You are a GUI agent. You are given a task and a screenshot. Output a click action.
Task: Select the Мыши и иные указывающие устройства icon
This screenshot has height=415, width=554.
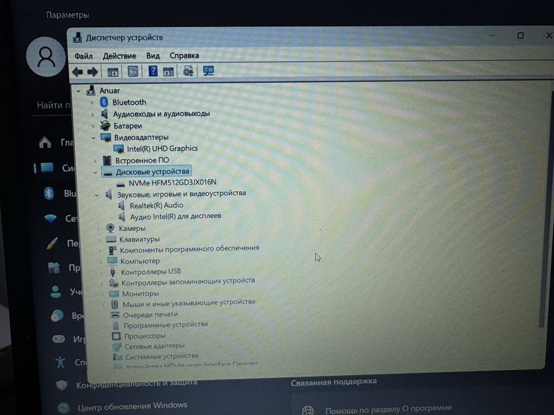coord(115,304)
